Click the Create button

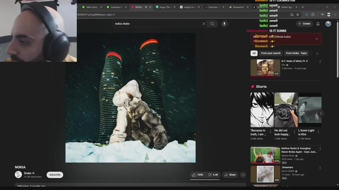coord(304,24)
